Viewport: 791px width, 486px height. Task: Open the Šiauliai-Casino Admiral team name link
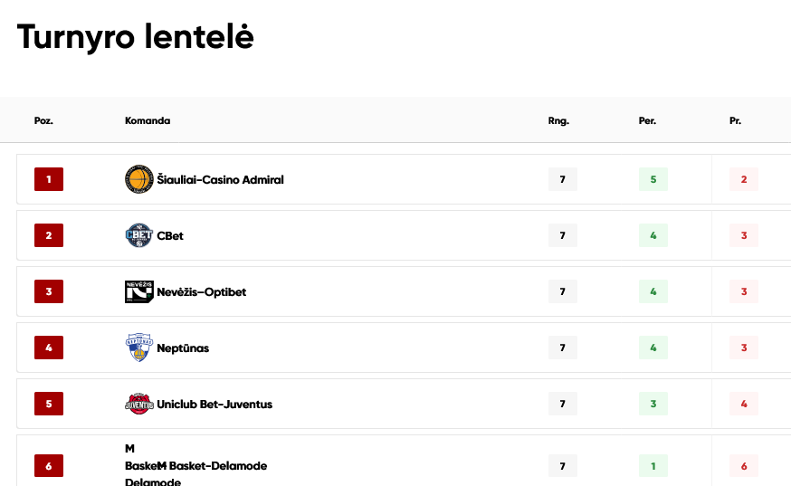[x=221, y=180]
